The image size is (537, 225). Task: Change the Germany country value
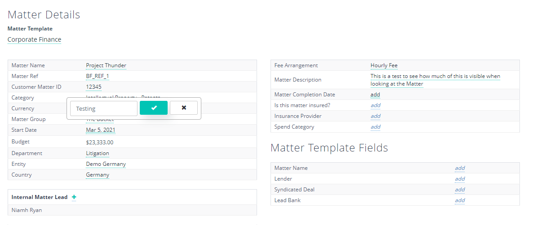point(98,175)
